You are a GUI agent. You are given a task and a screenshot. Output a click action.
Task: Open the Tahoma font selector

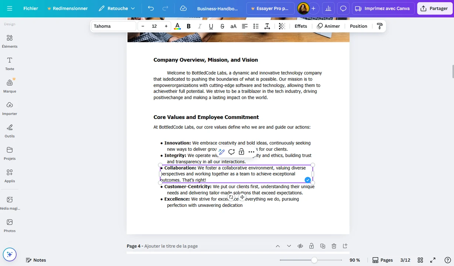point(114,26)
